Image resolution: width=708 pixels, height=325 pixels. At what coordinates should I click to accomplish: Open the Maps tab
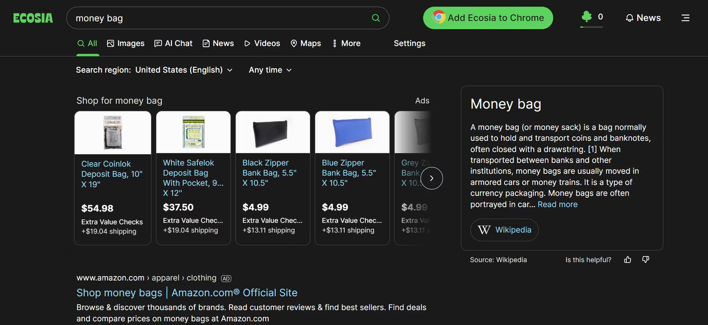point(305,43)
